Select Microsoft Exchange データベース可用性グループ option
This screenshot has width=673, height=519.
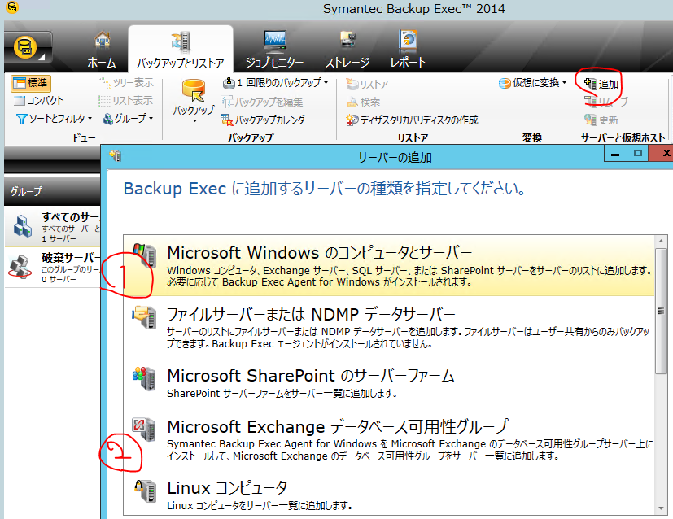(x=389, y=439)
